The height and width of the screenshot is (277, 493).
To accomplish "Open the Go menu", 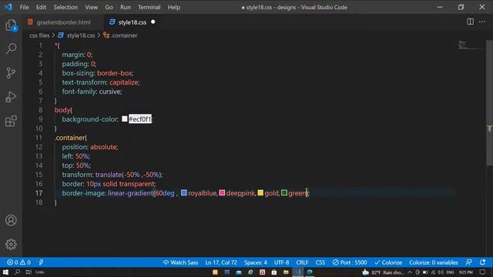I will click(x=109, y=7).
